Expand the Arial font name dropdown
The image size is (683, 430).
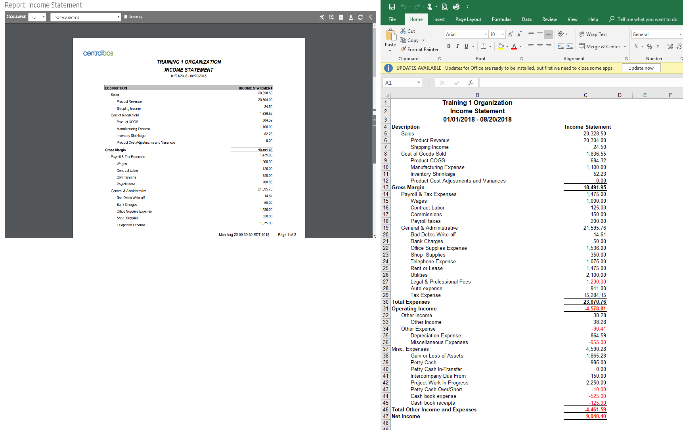tap(486, 34)
